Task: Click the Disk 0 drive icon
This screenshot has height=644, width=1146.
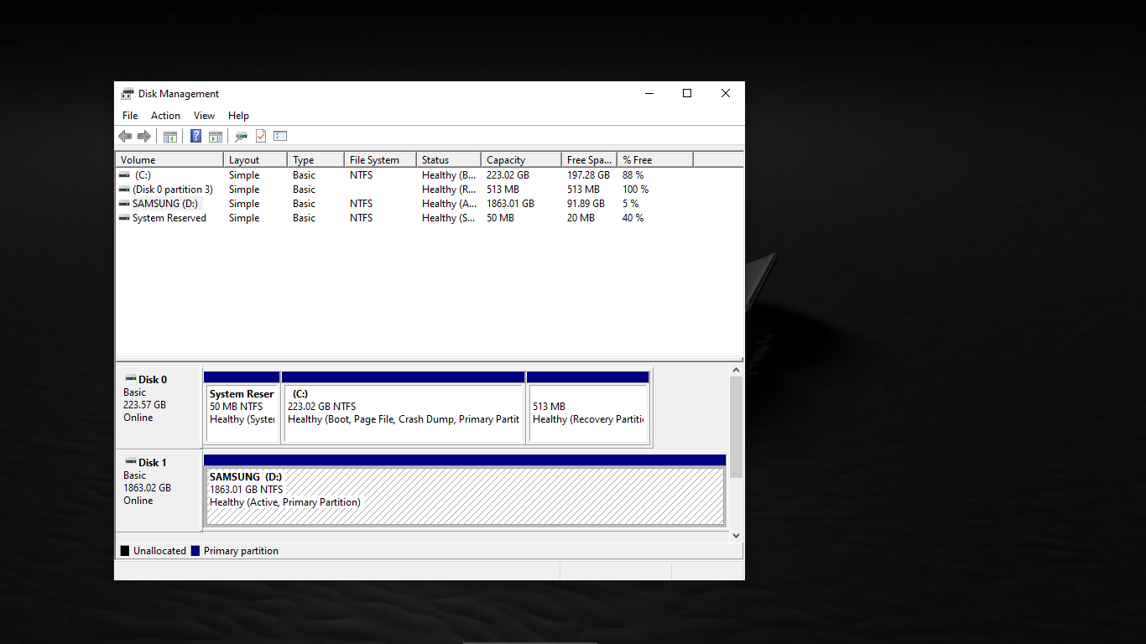Action: [x=130, y=378]
